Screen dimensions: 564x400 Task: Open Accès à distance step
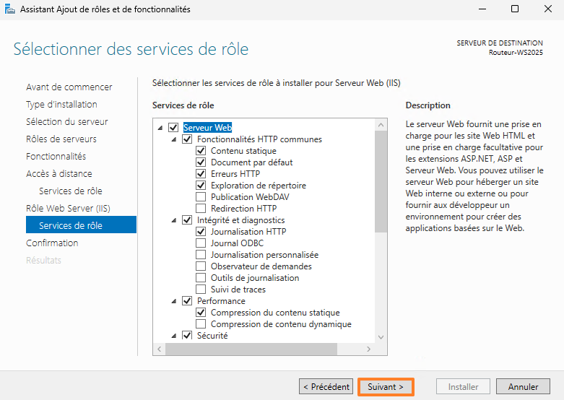pyautogui.click(x=59, y=173)
